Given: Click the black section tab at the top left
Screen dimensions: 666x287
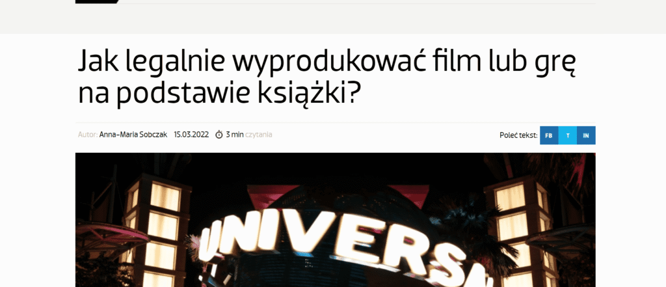Looking at the screenshot, I should point(97,2).
